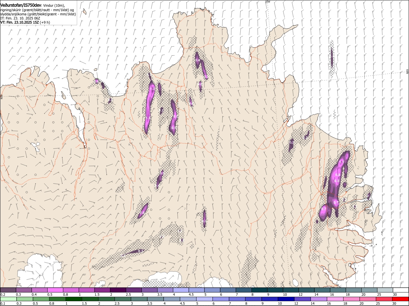The width and height of the screenshot is (409, 306).
Task: Click the 'slydda/snjókoma' legend description line
Action: 38,14
